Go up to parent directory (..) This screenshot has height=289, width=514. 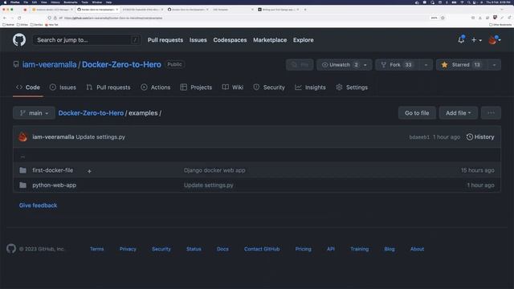click(22, 157)
